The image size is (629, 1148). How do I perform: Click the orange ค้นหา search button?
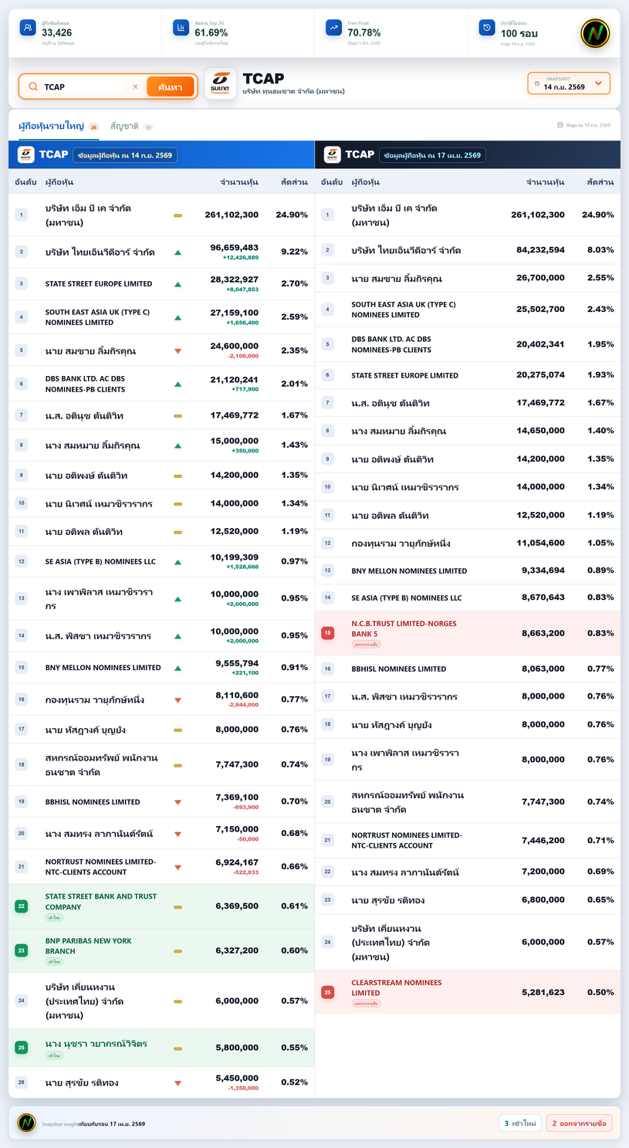tap(170, 86)
